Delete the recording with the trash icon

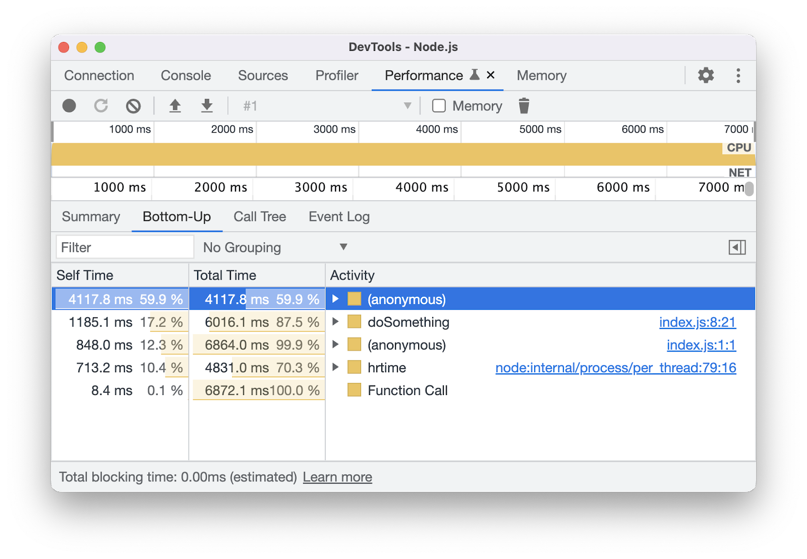tap(525, 106)
